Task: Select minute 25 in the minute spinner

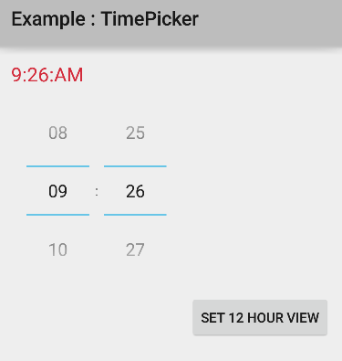Action: click(135, 133)
